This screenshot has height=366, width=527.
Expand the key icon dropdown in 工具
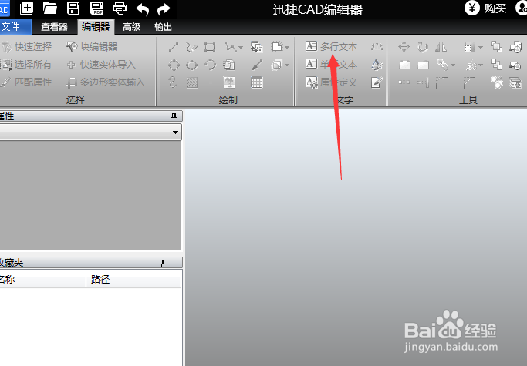point(453,65)
